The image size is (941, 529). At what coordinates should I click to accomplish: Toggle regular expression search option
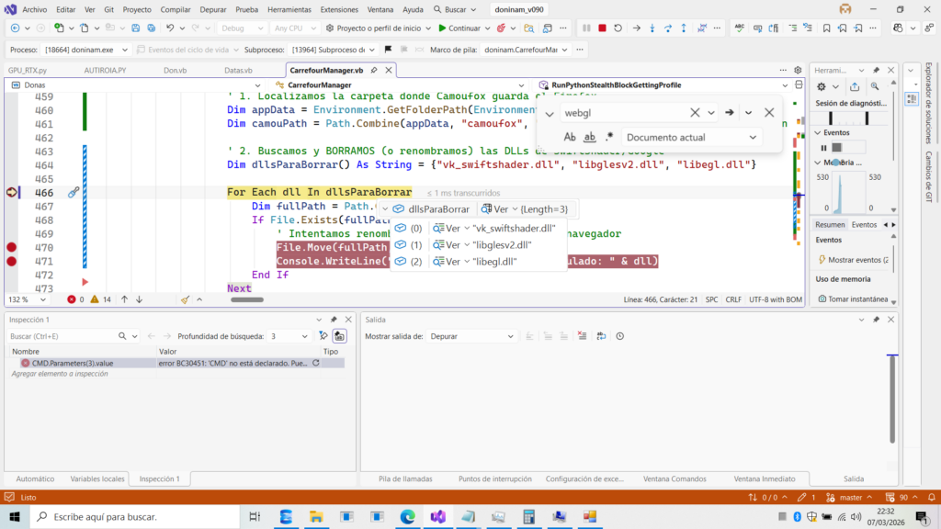(x=609, y=137)
